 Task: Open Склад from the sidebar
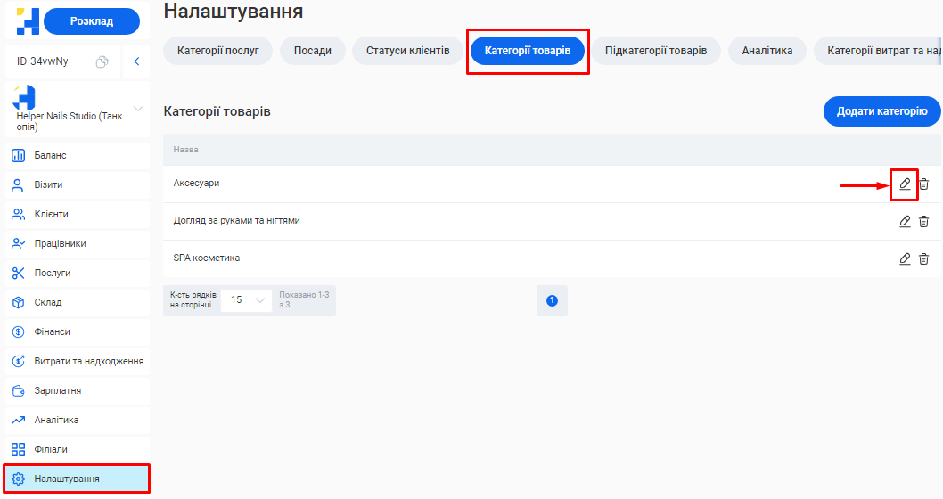tap(48, 302)
